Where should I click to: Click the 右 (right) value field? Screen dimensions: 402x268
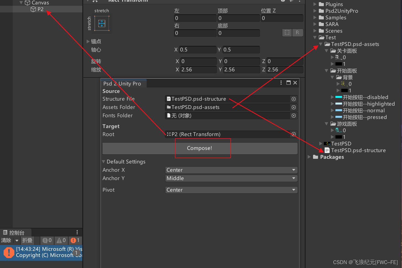[x=195, y=33]
